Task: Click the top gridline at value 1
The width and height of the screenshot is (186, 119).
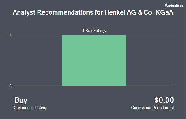Action: click(94, 35)
